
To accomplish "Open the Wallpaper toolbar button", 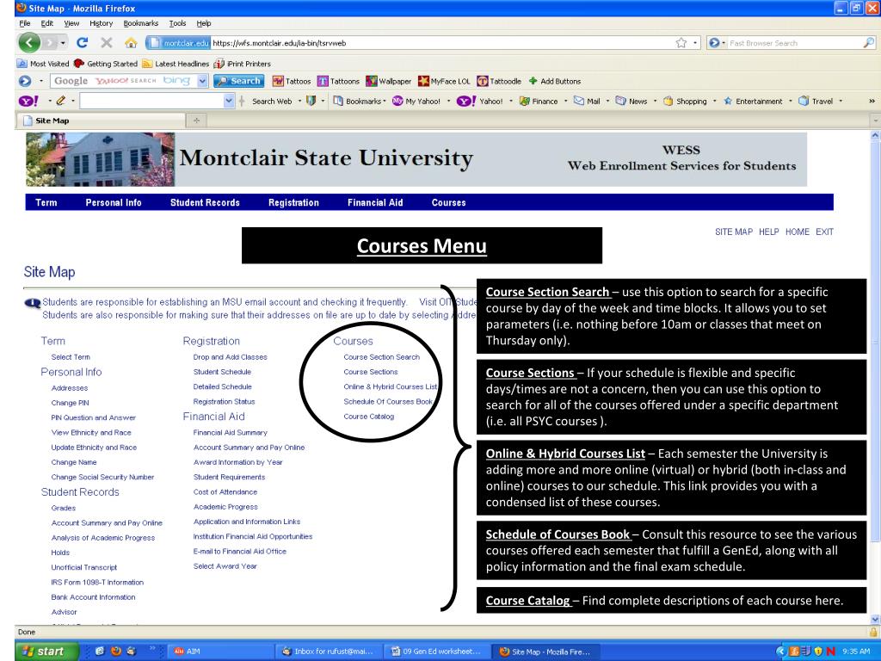I will click(x=388, y=81).
